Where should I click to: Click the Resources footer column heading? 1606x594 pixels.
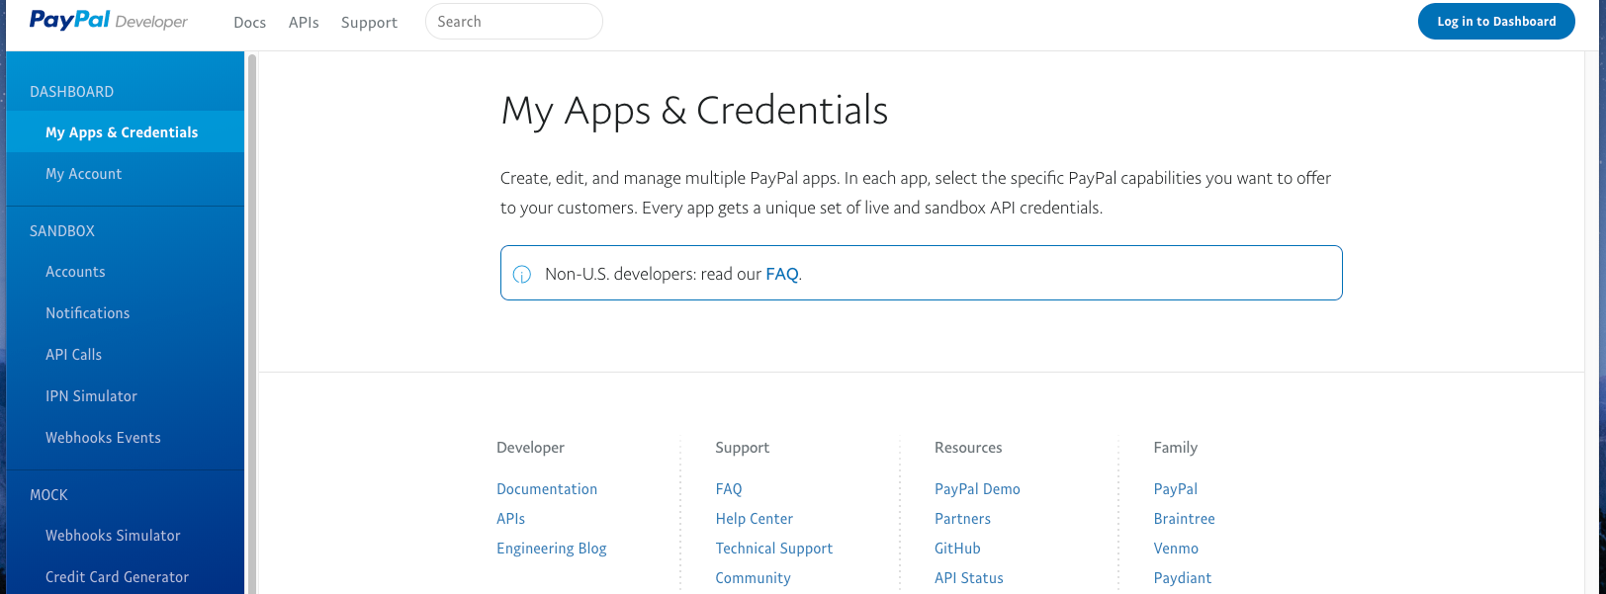[968, 447]
